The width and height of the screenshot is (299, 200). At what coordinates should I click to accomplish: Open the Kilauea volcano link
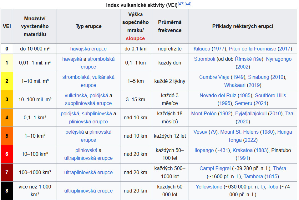click(x=202, y=49)
